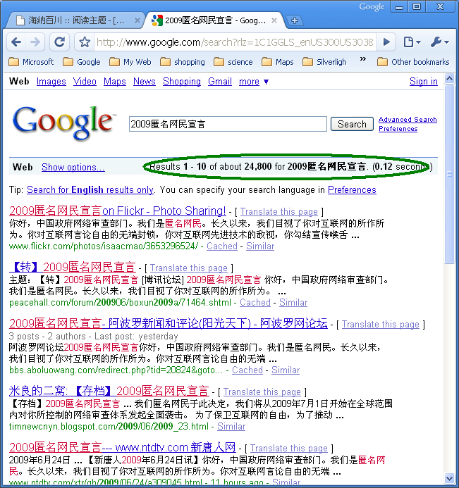Find Similar pages to the peacehall.com result
This screenshot has height=488, width=459.
pyautogui.click(x=293, y=303)
